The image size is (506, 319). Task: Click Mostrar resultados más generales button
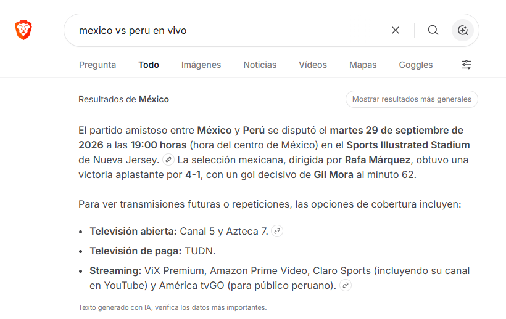coord(412,99)
